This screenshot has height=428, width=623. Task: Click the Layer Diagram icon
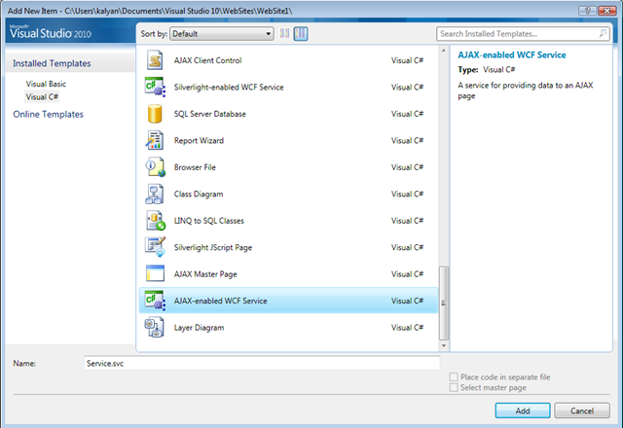coord(155,327)
